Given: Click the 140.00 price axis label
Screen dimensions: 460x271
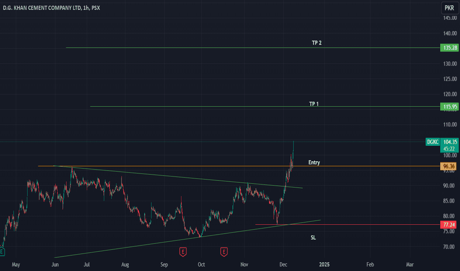Looking at the screenshot, I should [x=450, y=34].
